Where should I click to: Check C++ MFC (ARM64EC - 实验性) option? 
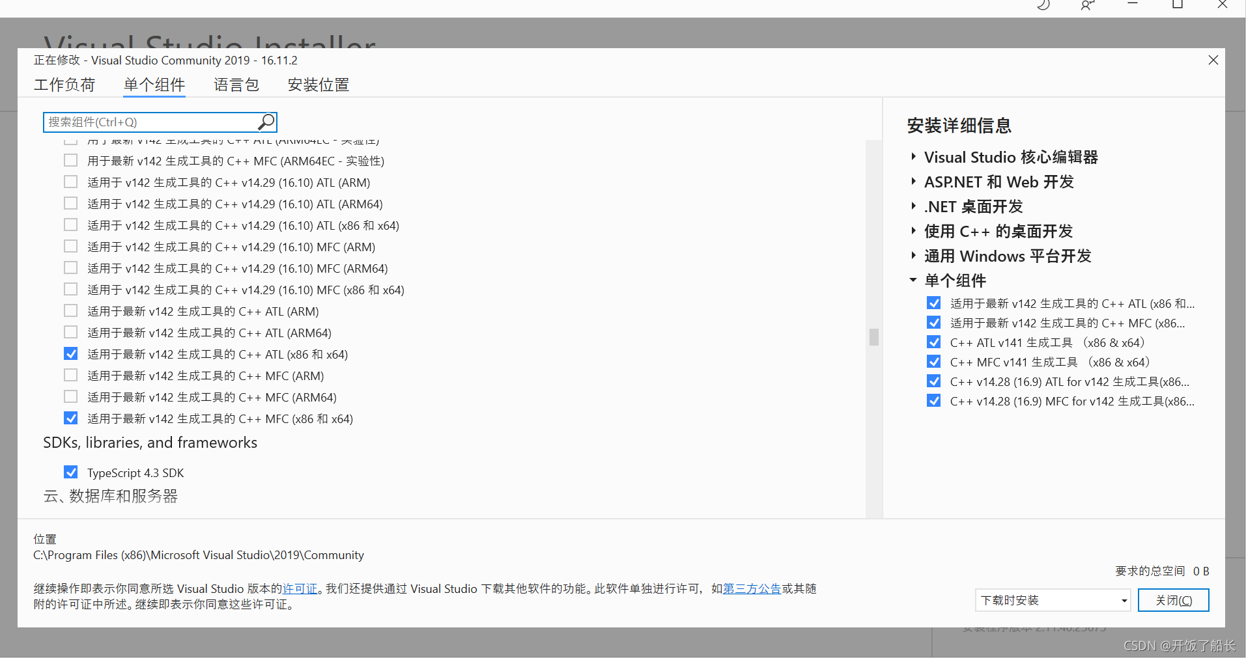click(x=70, y=160)
